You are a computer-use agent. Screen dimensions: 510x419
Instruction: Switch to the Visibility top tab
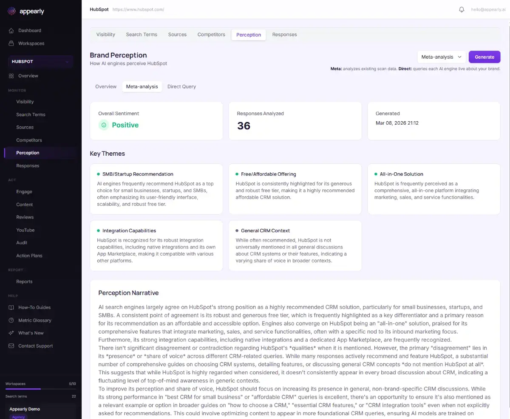tap(106, 34)
